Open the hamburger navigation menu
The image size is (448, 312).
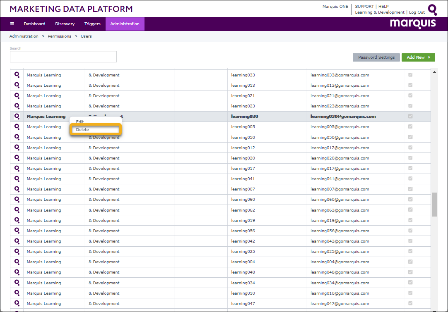coord(12,24)
